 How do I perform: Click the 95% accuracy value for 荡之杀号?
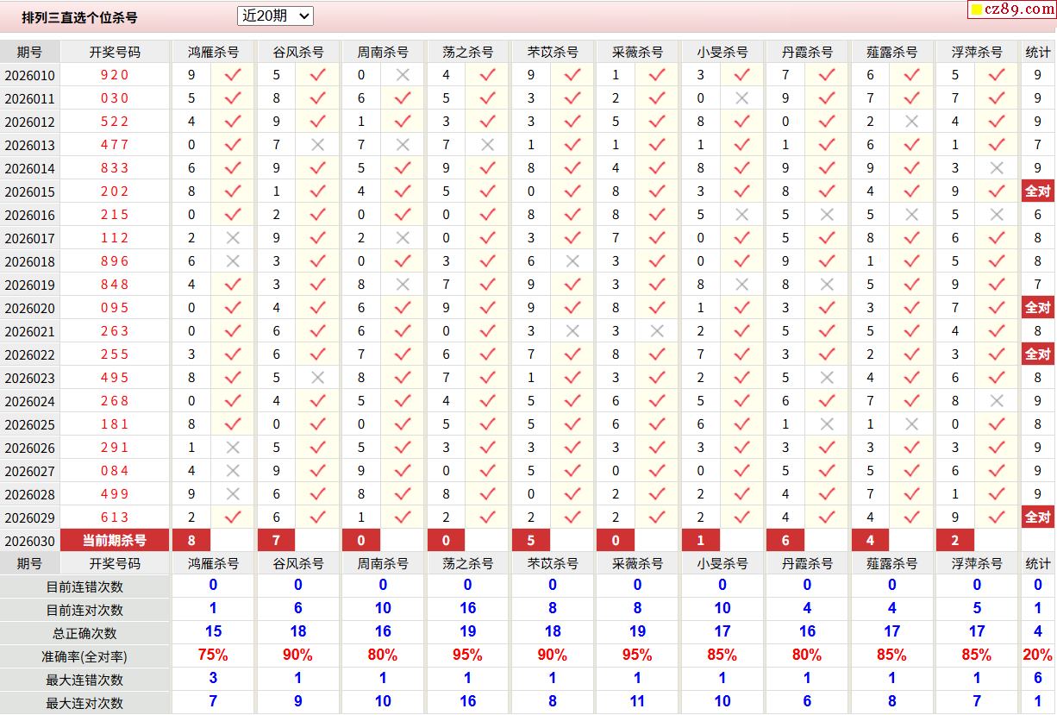pos(467,655)
